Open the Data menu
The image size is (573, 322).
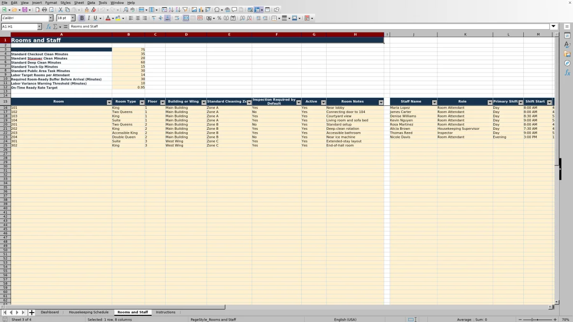[x=91, y=3]
